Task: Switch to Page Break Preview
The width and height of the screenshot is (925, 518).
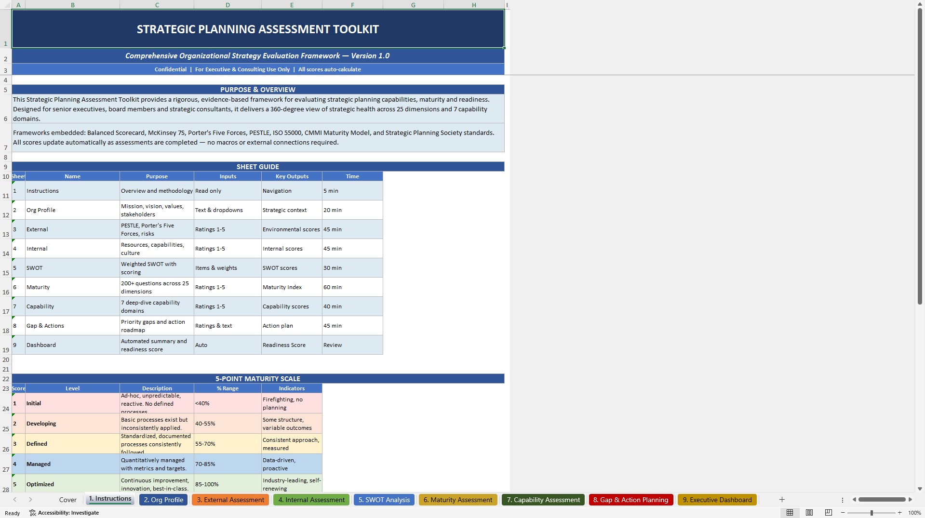Action: [x=828, y=513]
